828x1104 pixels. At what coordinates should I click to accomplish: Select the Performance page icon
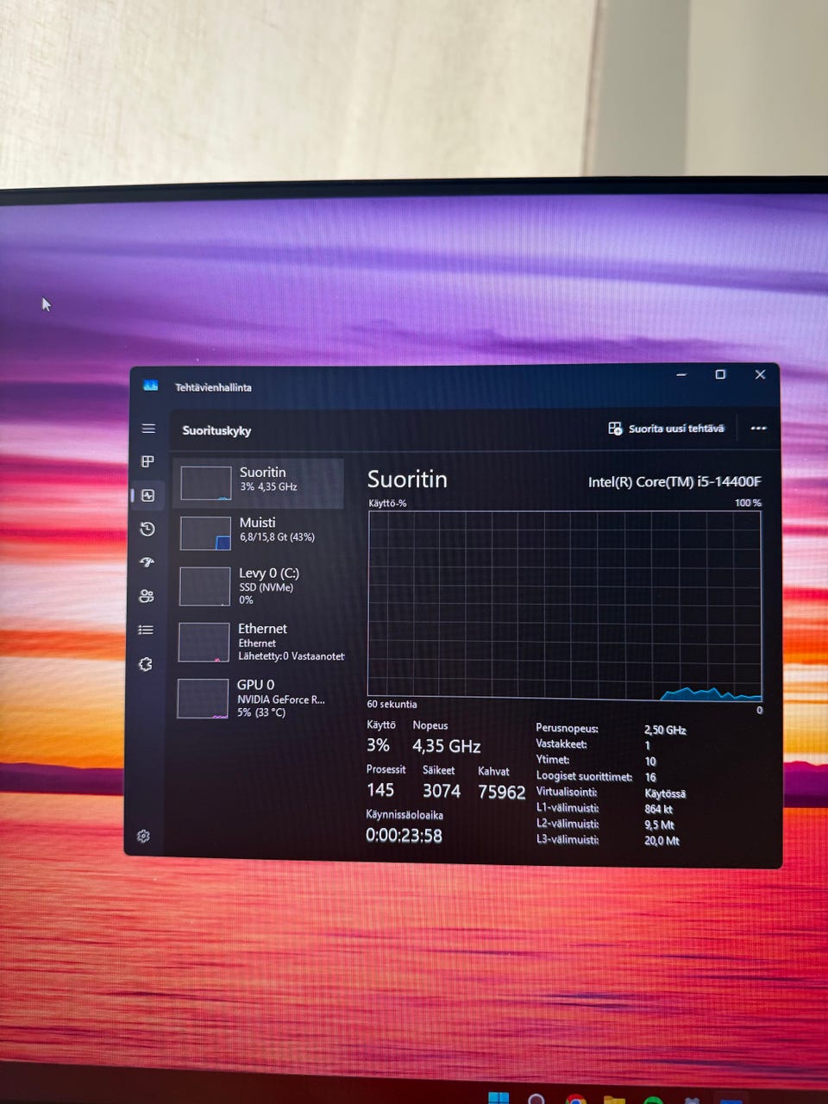coord(147,495)
